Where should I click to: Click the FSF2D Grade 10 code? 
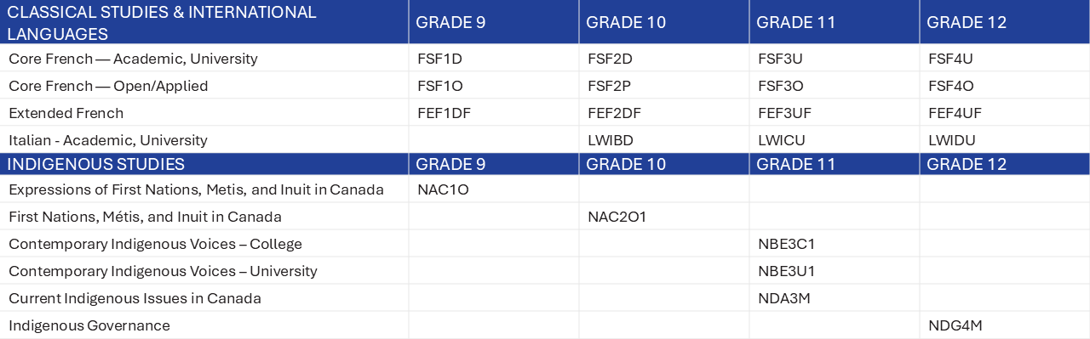pos(611,59)
